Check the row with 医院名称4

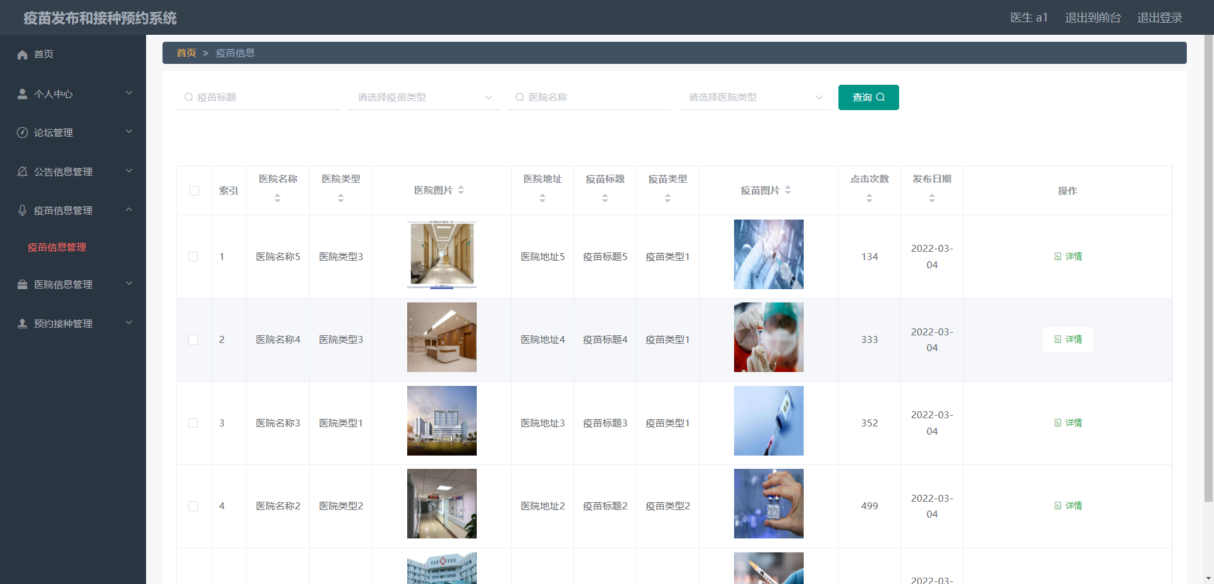click(193, 340)
